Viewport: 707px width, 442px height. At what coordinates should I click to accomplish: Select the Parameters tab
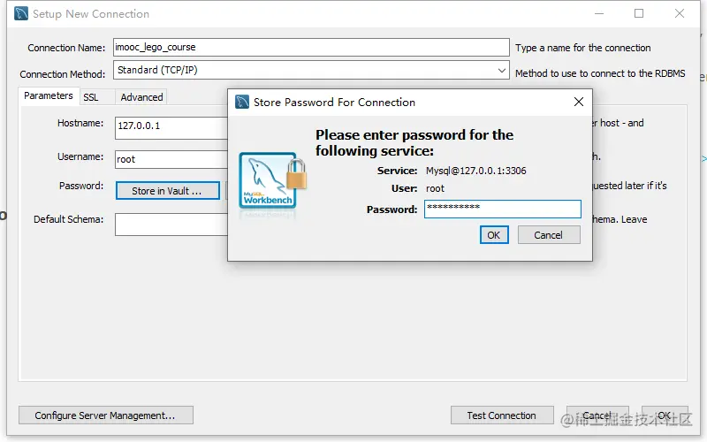click(49, 95)
